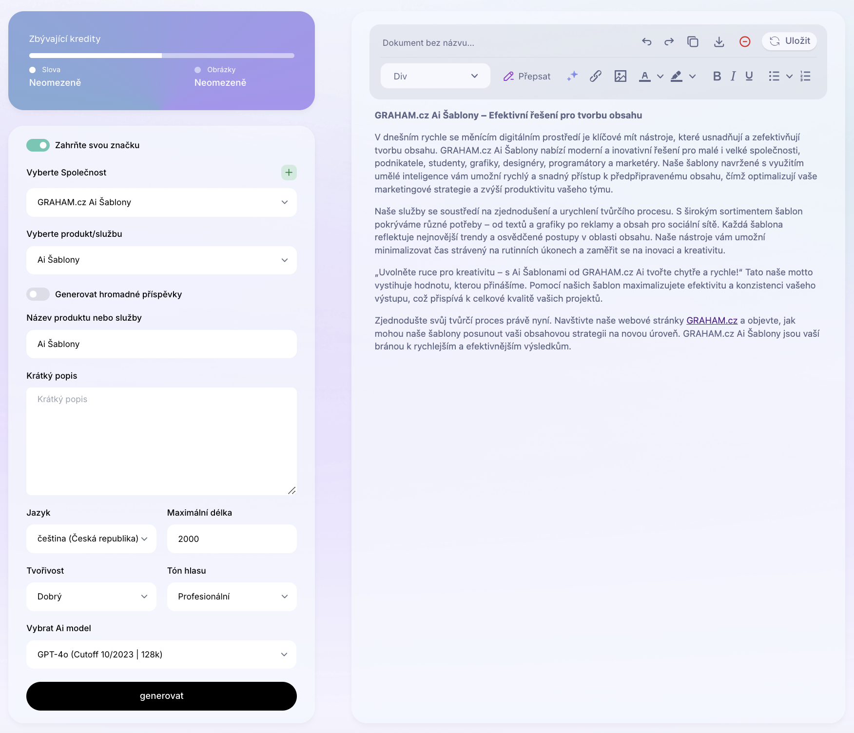Delete the document with the red minus icon
The width and height of the screenshot is (854, 733).
[x=745, y=42]
